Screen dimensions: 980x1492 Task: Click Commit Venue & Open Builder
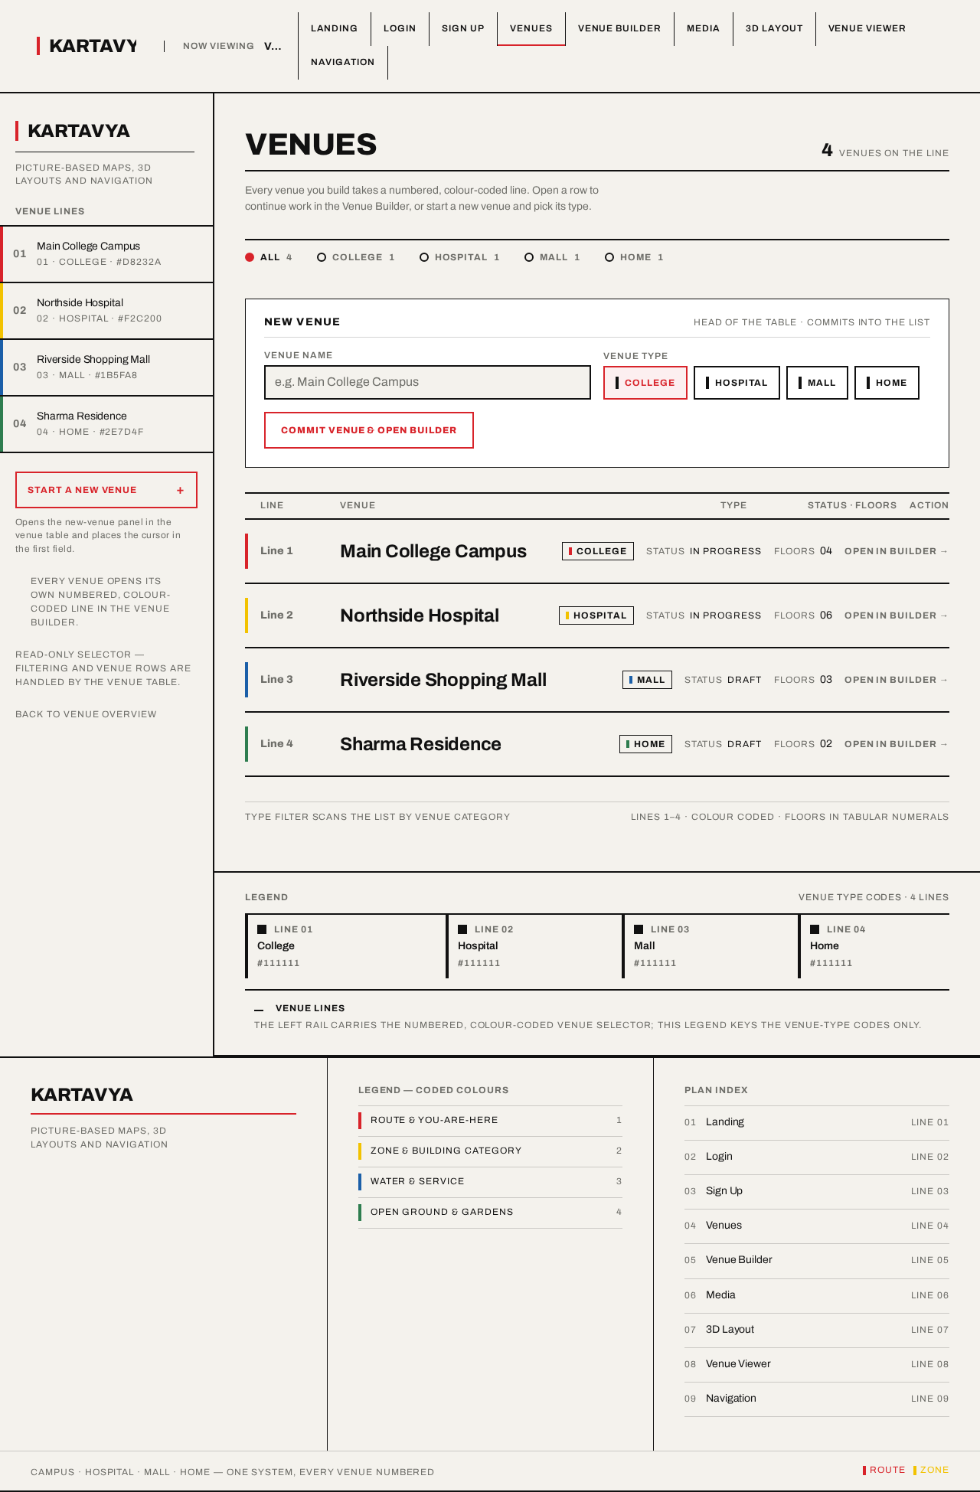(x=369, y=430)
